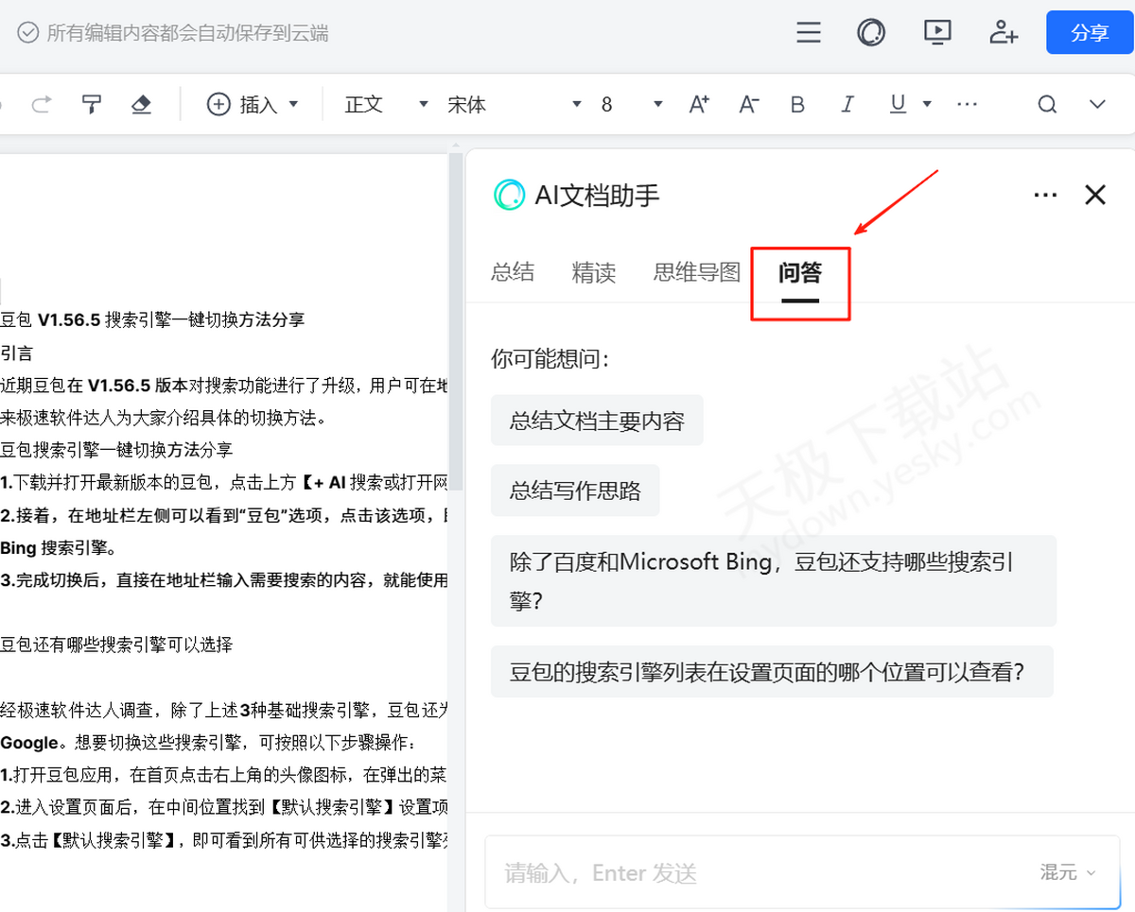Ask where 豆包's search engine list is located

(772, 672)
